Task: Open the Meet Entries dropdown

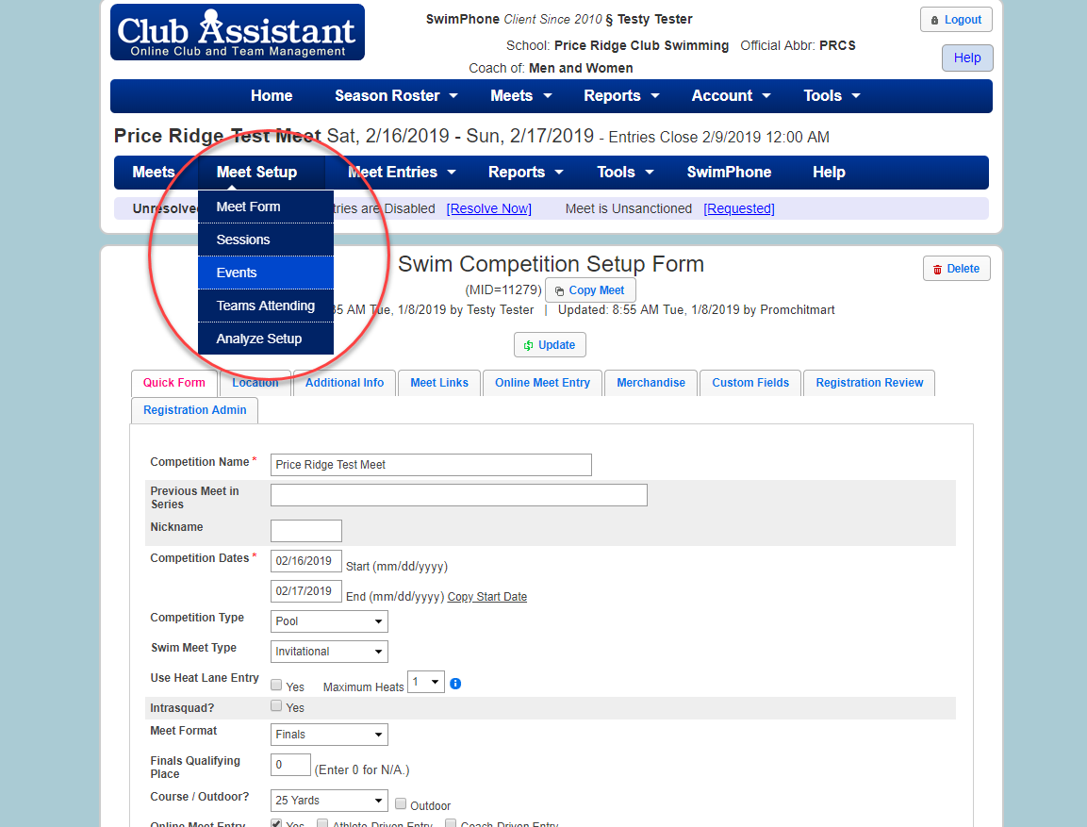Action: point(402,172)
